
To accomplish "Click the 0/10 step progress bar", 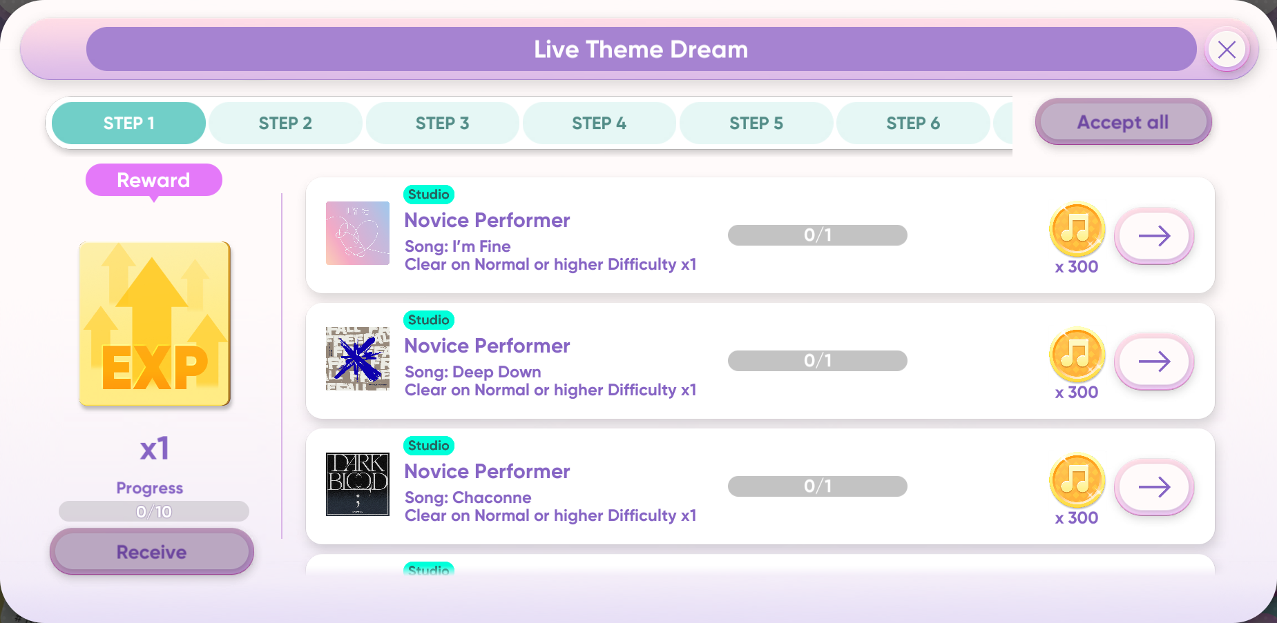I will pyautogui.click(x=154, y=511).
